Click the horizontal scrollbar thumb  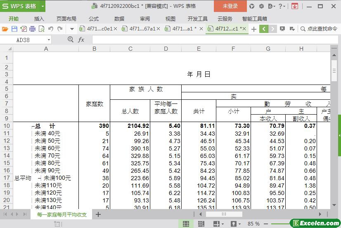click(224, 214)
